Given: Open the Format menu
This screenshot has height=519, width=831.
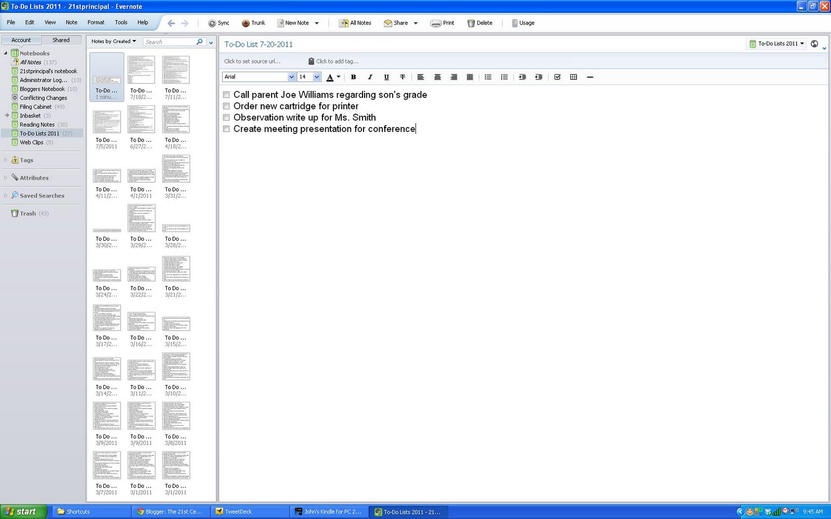Looking at the screenshot, I should point(96,22).
